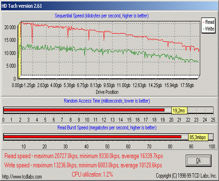Image resolution: width=219 pixels, height=181 pixels.
Task: Open the http://www.tcdlabs.com link
Action: coord(22,177)
